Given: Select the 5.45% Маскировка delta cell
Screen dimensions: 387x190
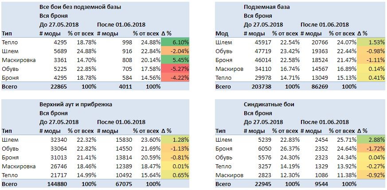Looking at the screenshot, I should tap(175, 60).
